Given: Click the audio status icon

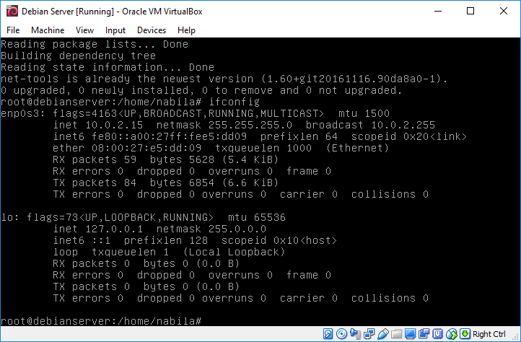Looking at the screenshot, I should (x=355, y=333).
